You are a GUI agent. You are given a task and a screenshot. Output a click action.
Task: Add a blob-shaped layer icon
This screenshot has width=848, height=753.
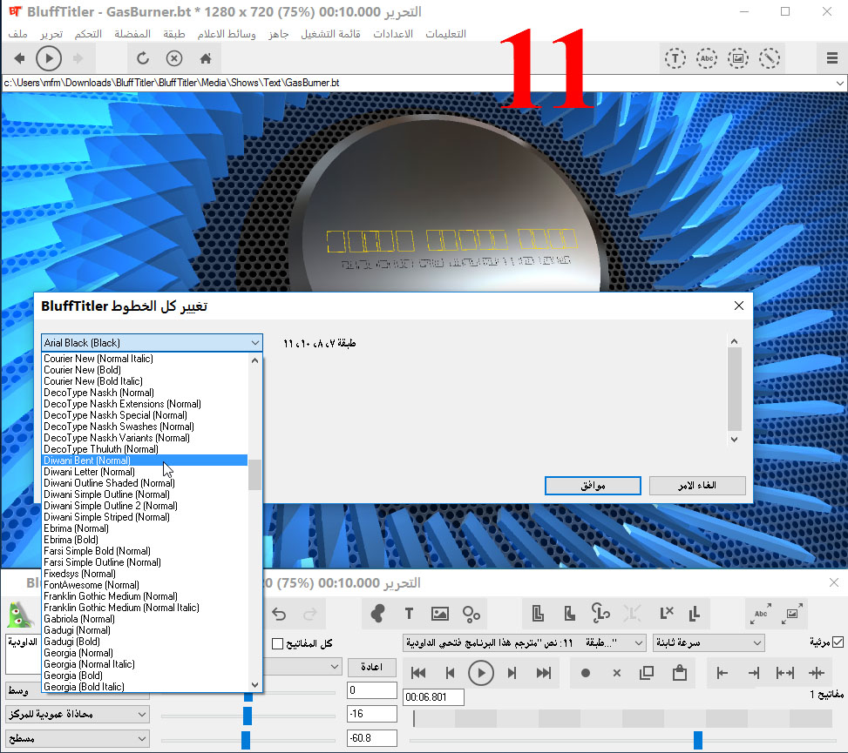coord(378,614)
